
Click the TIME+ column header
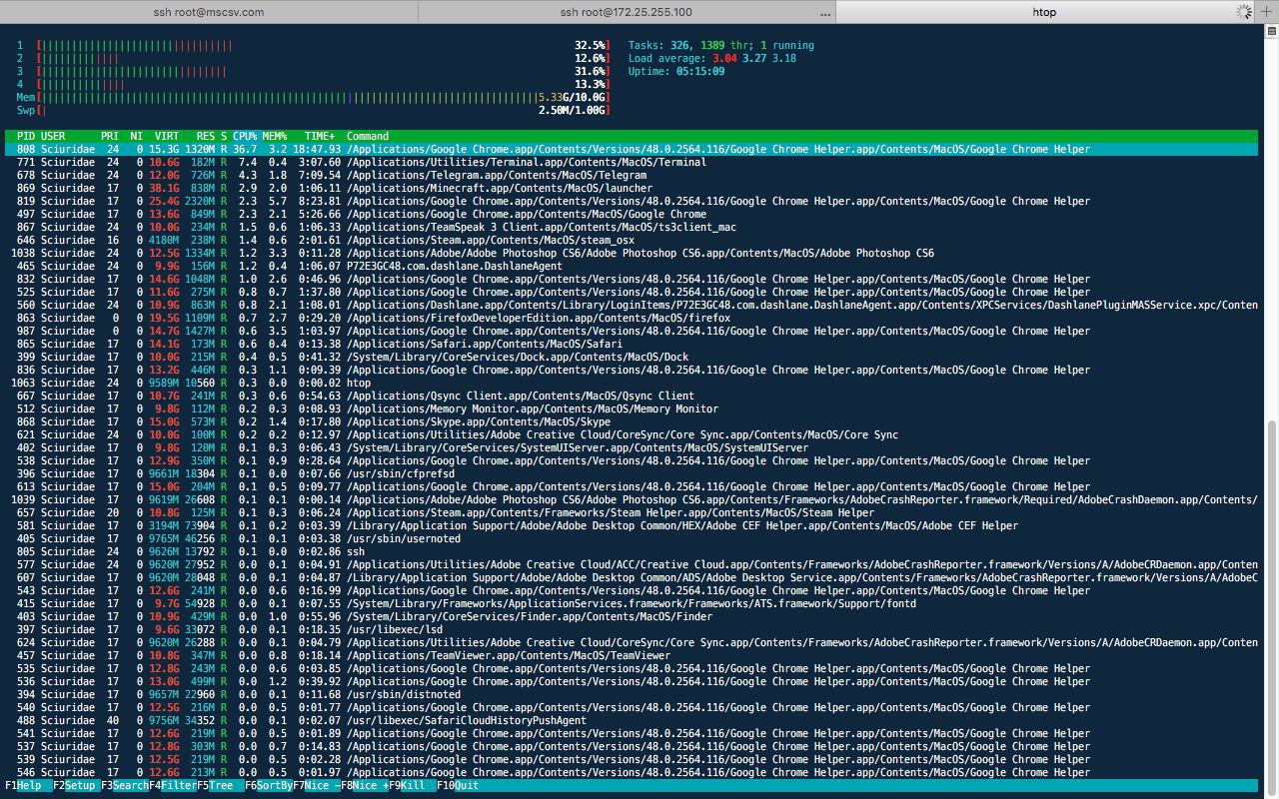320,137
